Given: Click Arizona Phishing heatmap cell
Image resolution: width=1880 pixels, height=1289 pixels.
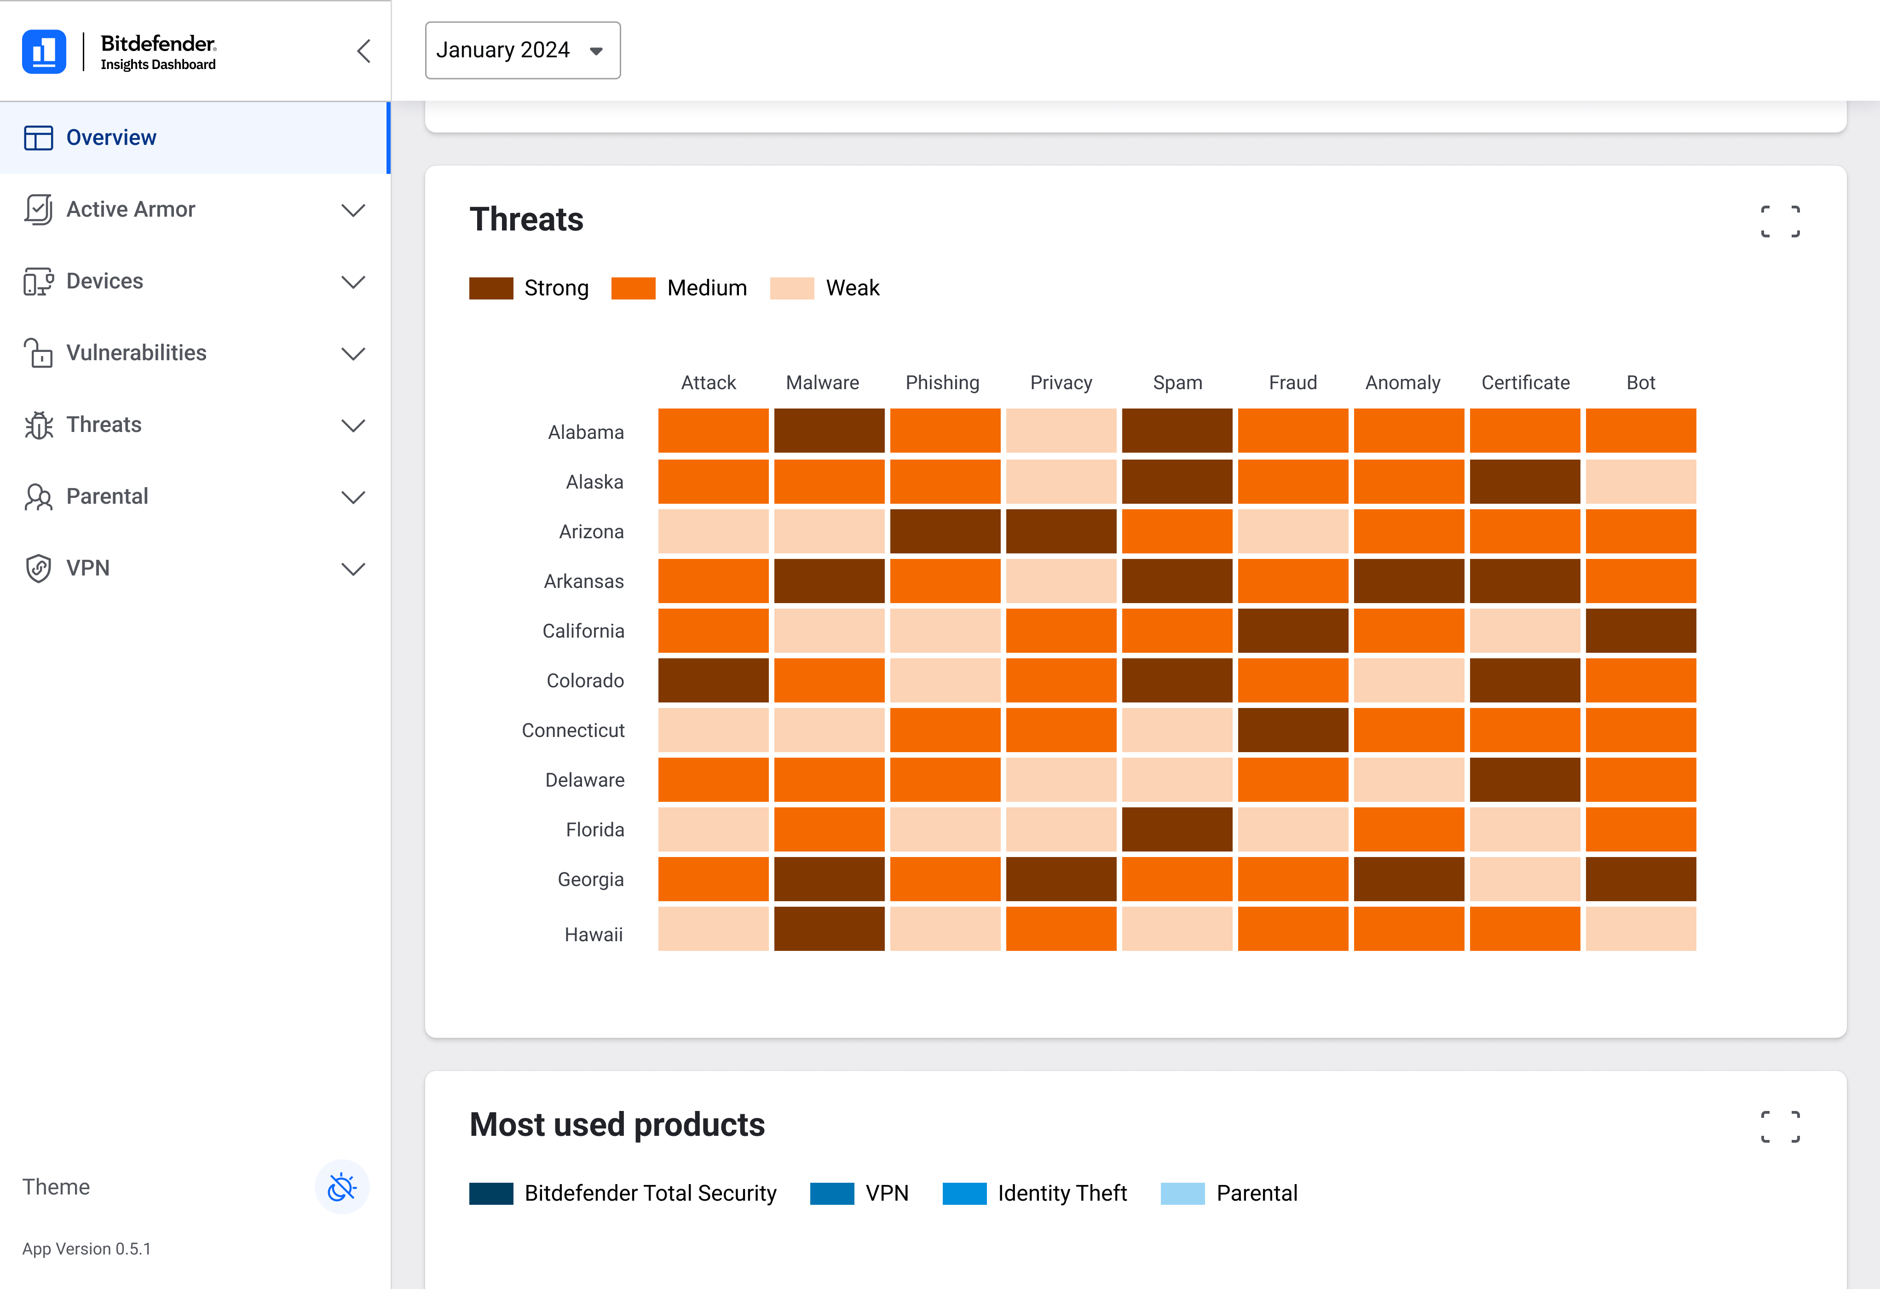Looking at the screenshot, I should pyautogui.click(x=945, y=531).
